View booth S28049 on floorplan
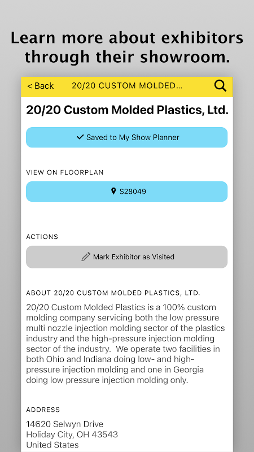254x452 pixels. (126, 192)
